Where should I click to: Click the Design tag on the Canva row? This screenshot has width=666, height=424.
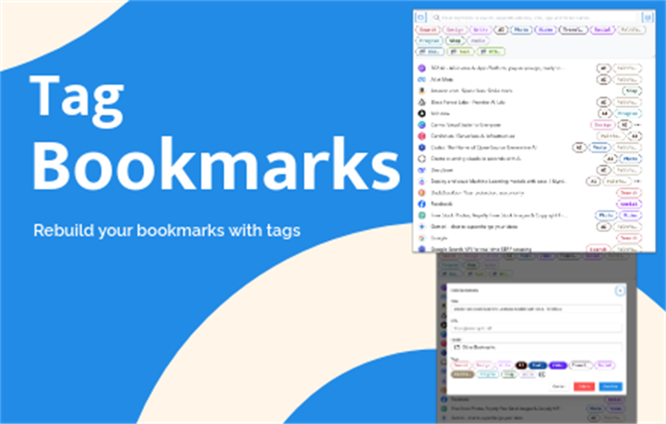[602, 125]
